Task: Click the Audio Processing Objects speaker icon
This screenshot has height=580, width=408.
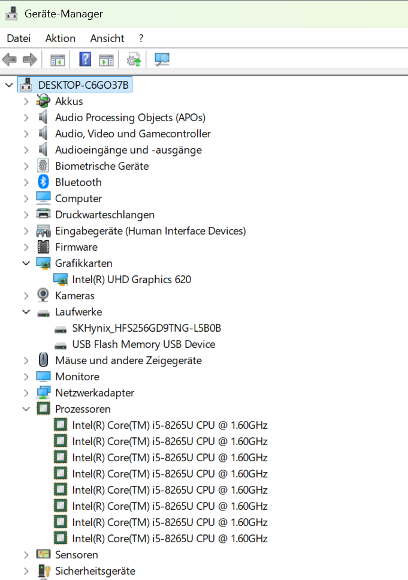Action: (43, 117)
